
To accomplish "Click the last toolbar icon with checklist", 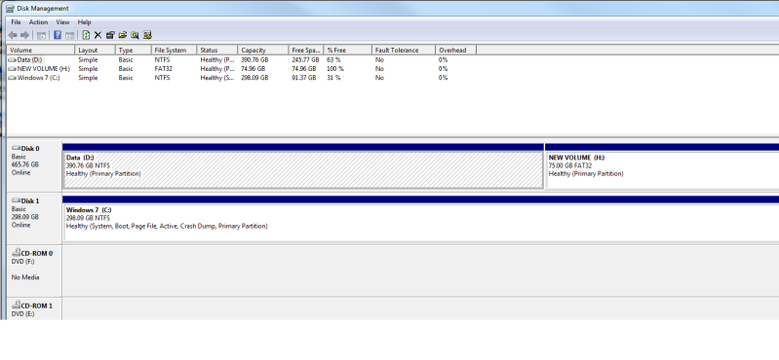I will click(147, 35).
